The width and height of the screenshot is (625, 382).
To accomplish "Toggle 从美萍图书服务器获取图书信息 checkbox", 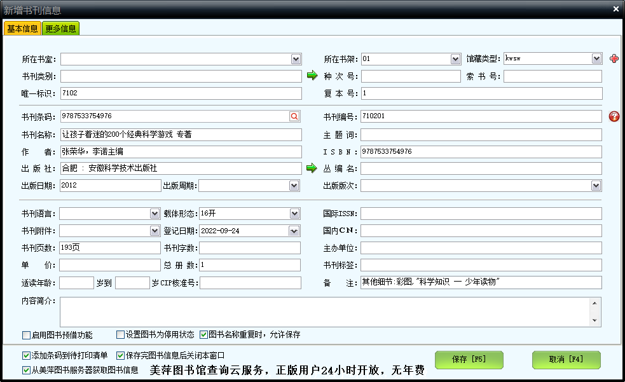I will pos(27,370).
